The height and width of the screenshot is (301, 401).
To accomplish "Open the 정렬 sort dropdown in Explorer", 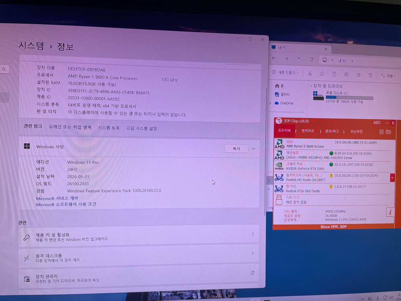I will coord(389,76).
